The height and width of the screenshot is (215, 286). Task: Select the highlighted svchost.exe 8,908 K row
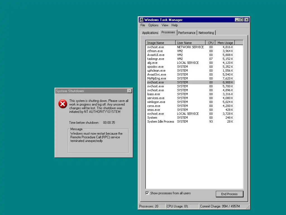coord(190,82)
